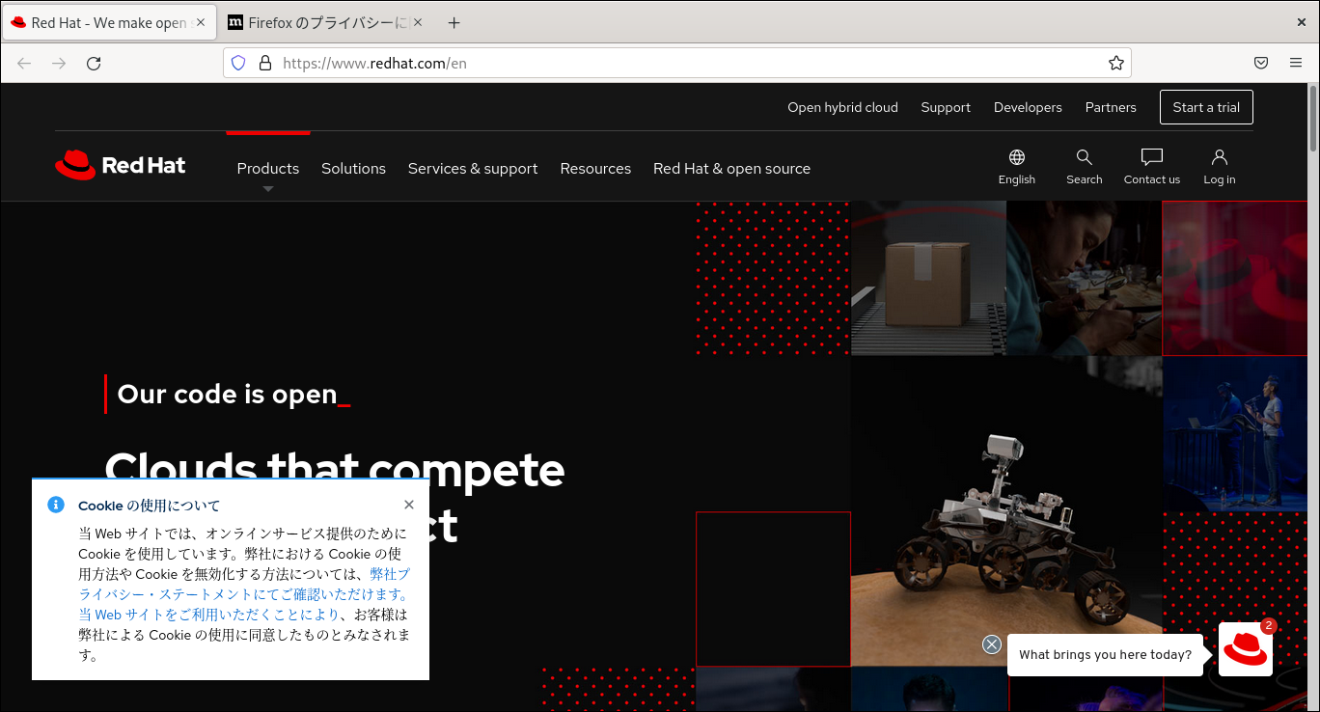Click the Our code is open heading
This screenshot has width=1320, height=712.
coord(227,394)
